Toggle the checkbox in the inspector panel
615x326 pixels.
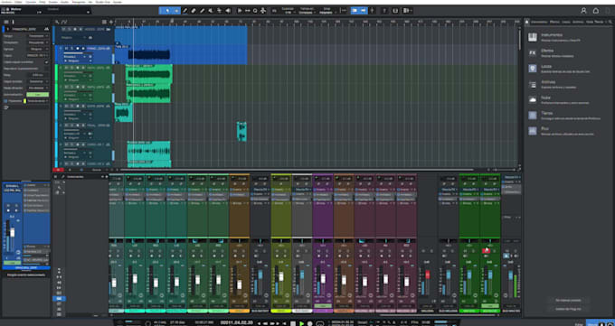point(47,62)
